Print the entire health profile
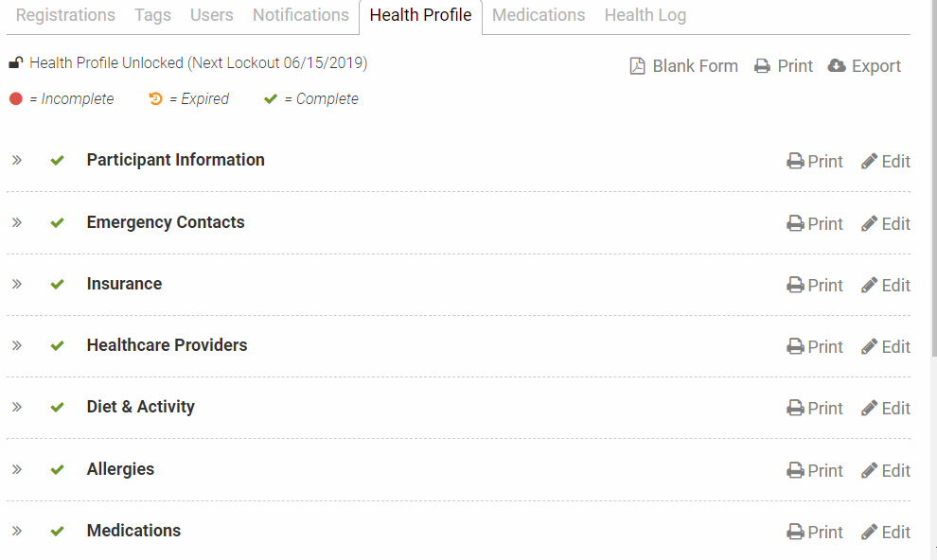The height and width of the screenshot is (560, 937). 784,66
